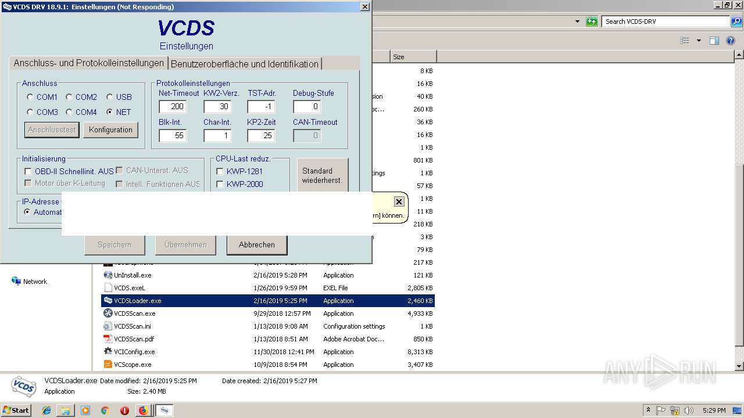This screenshot has width=744, height=418.
Task: Click the network status tray icon
Action: click(675, 410)
